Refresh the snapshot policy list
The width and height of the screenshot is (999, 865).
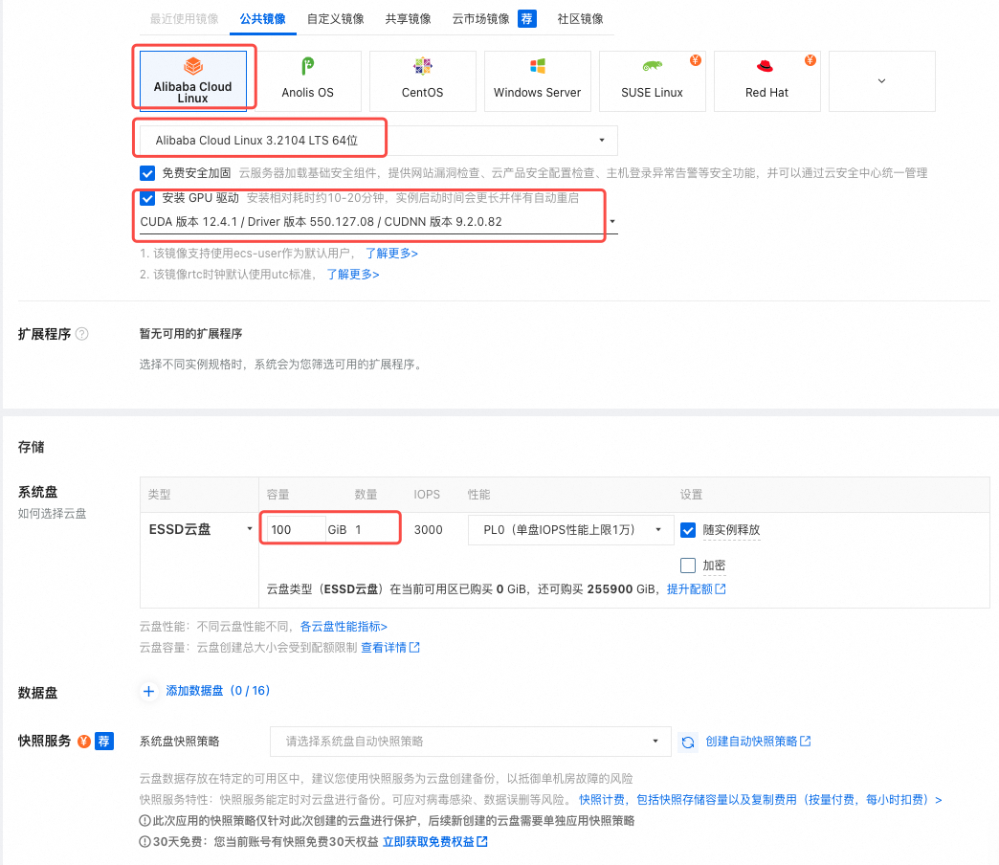(688, 742)
